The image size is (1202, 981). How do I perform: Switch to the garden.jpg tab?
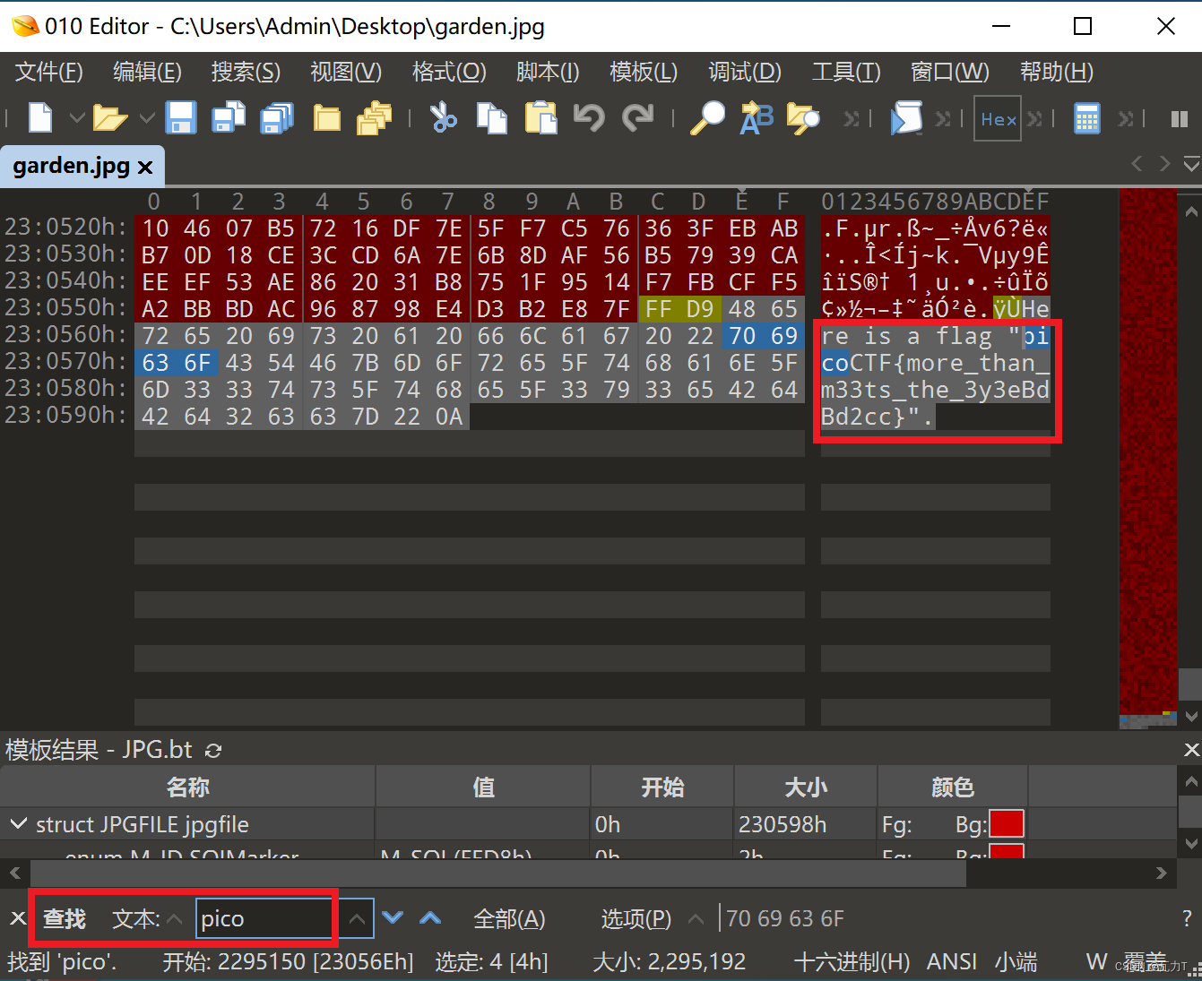(x=72, y=166)
